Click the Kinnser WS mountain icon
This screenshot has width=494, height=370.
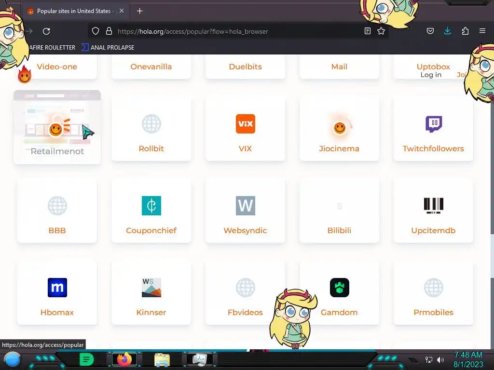tap(151, 288)
